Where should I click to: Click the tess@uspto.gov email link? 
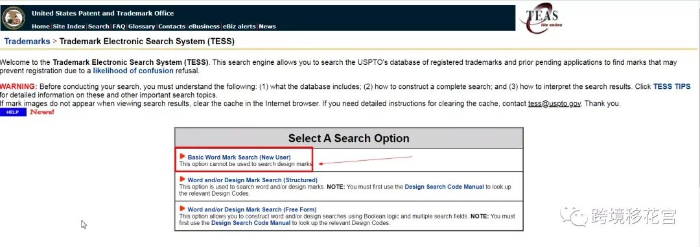(x=554, y=104)
